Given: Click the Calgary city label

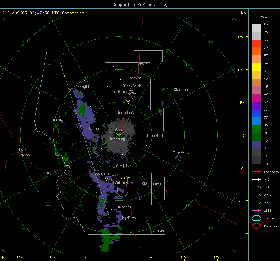Looking at the screenshot, I should coord(121,182).
